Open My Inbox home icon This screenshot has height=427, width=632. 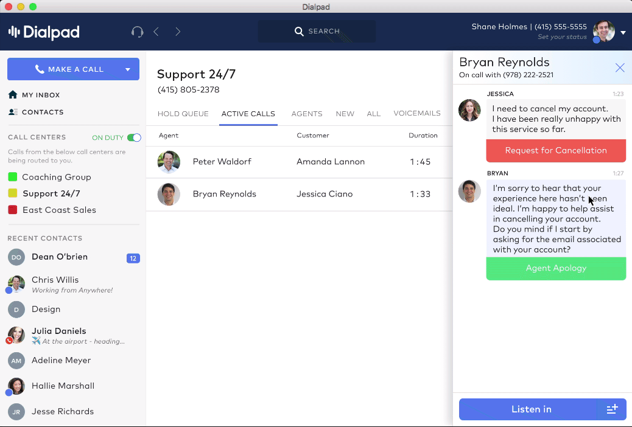pyautogui.click(x=13, y=95)
